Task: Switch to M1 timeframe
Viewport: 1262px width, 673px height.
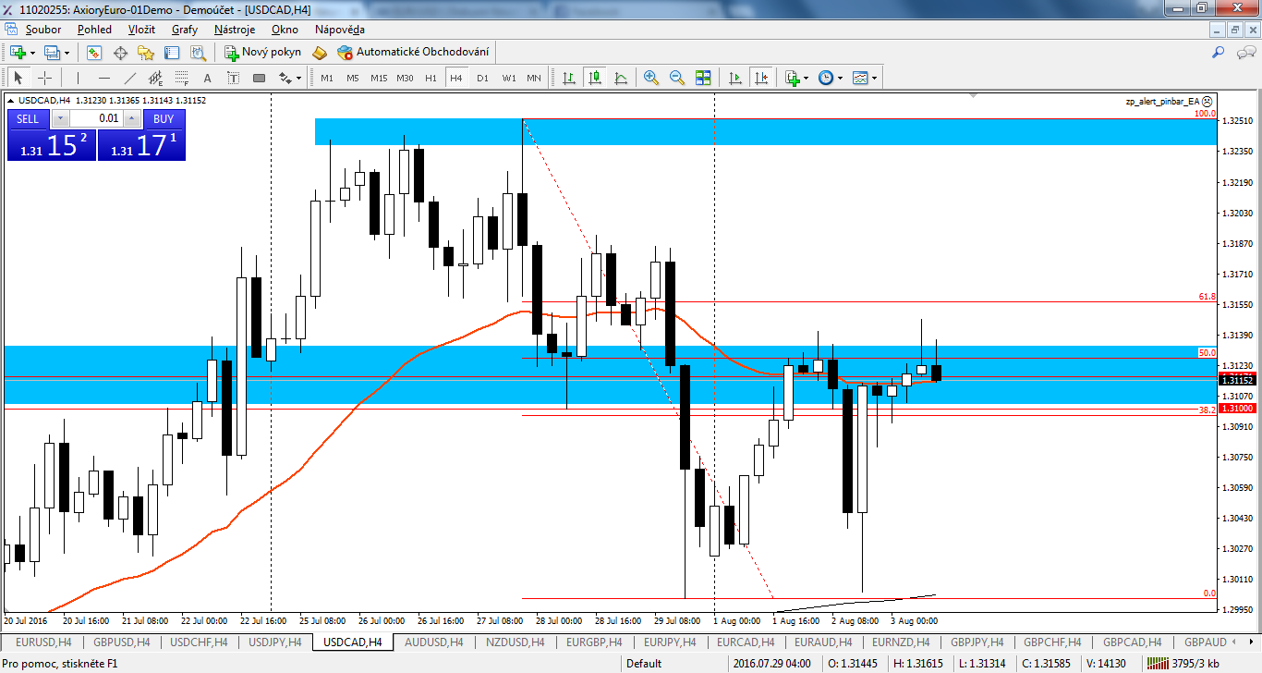Action: tap(327, 78)
